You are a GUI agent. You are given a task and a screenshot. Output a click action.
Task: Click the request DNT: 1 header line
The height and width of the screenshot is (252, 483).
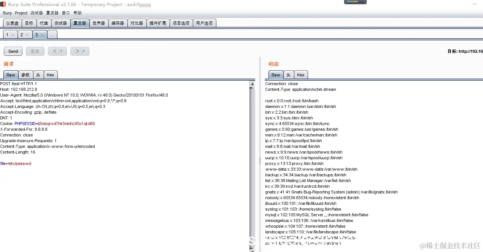pyautogui.click(x=6, y=118)
